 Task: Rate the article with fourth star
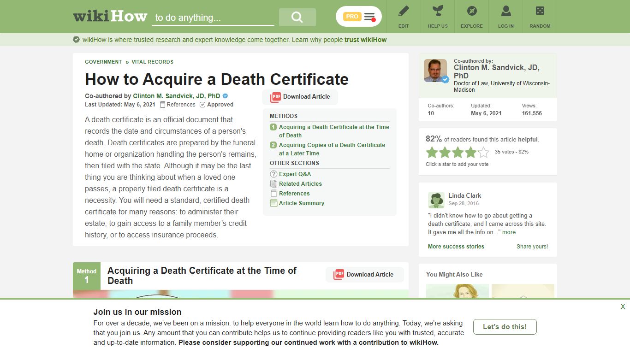pos(470,152)
